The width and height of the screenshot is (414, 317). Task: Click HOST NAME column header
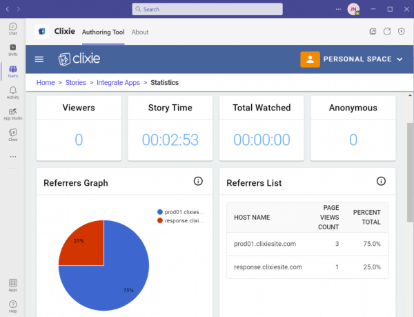coord(252,218)
